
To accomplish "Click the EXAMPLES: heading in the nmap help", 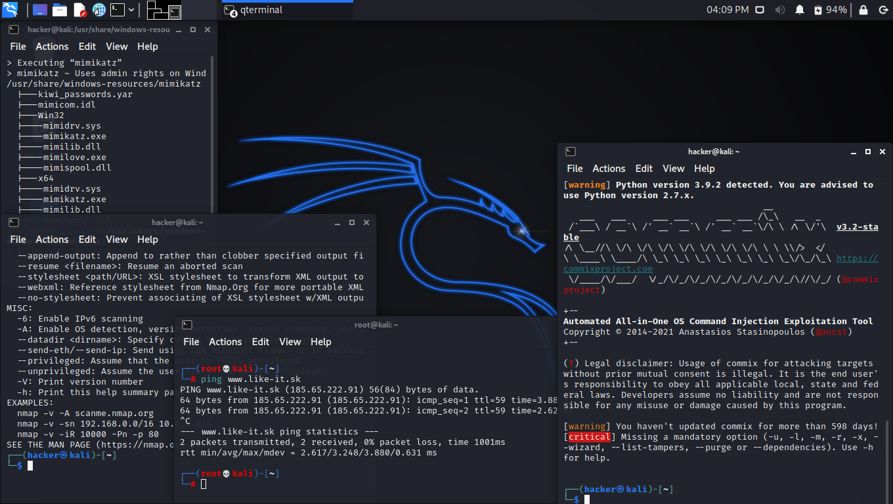I will tap(30, 403).
